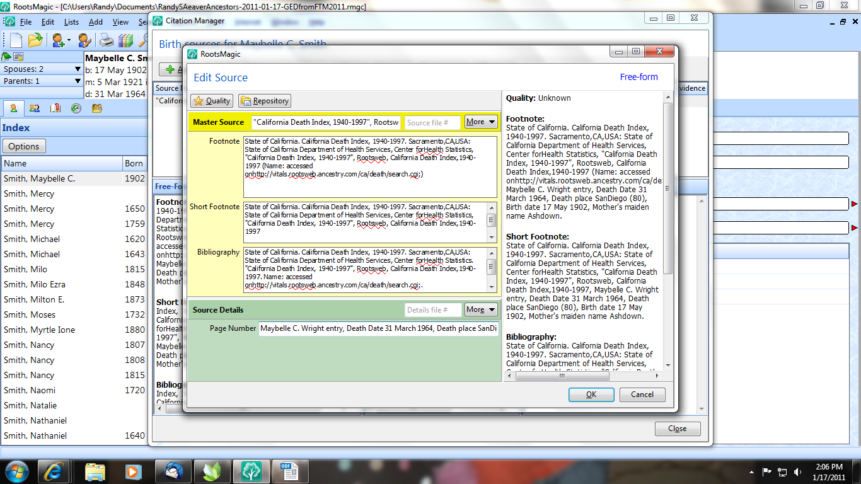This screenshot has height=484, width=861.
Task: Click the RootsMagic taskbar icon
Action: pyautogui.click(x=251, y=471)
